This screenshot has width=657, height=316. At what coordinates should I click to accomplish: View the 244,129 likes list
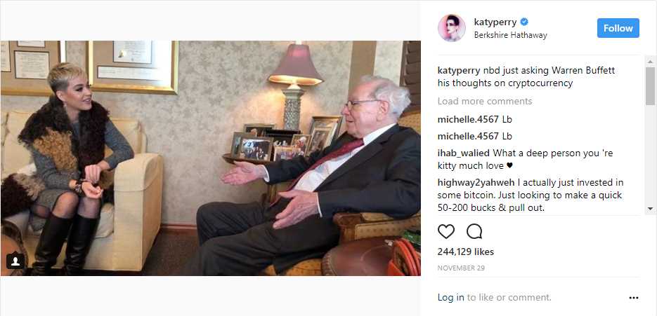(x=465, y=252)
